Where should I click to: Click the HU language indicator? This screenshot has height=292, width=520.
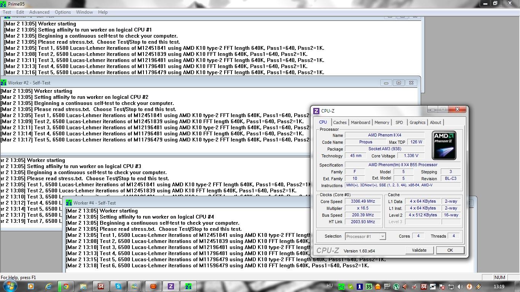pos(330,286)
